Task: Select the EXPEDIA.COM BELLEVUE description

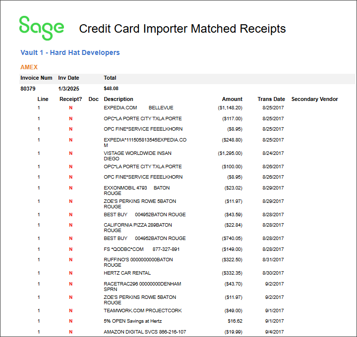Action: (x=138, y=108)
